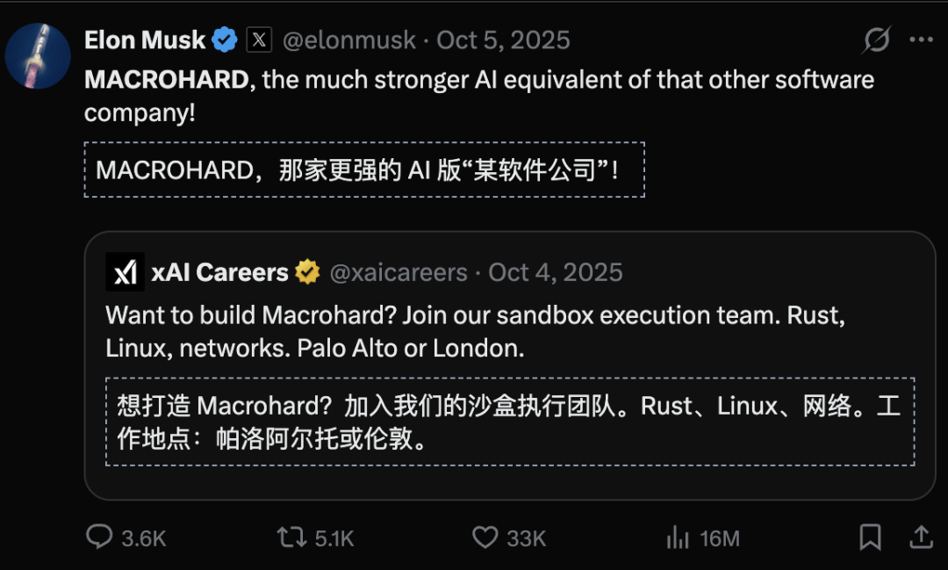Bookmark the post with the bookmark icon
Viewport: 948px width, 570px height.
870,538
